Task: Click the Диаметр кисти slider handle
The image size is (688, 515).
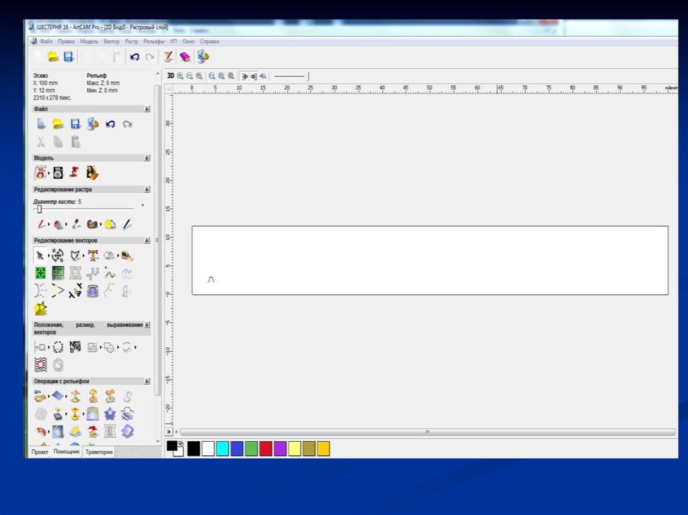Action: 39,209
